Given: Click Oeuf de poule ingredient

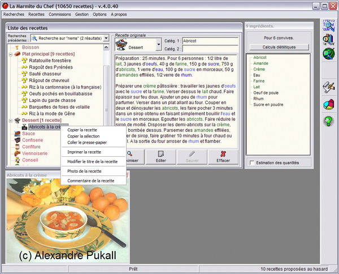Looking at the screenshot, I should [266, 93].
